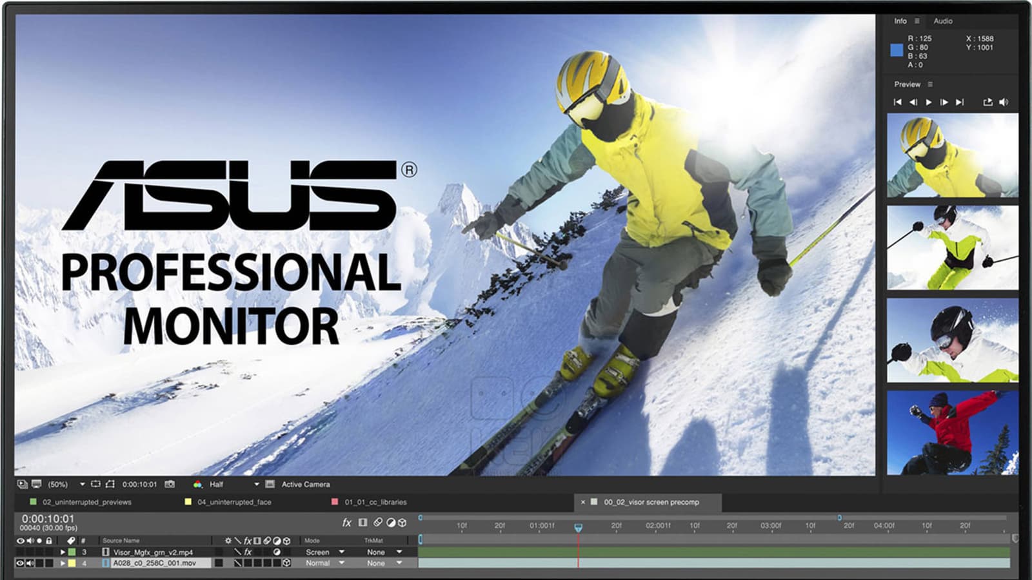This screenshot has width=1032, height=580.
Task: Mute layer 4 audio speaker toggle
Action: (x=30, y=563)
